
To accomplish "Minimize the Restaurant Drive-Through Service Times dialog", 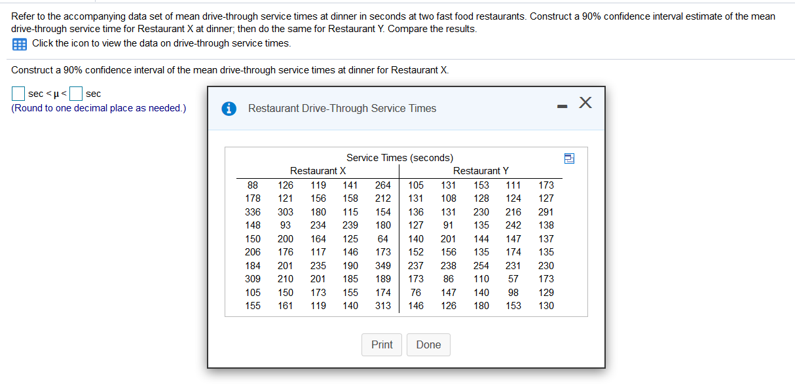I will 562,106.
